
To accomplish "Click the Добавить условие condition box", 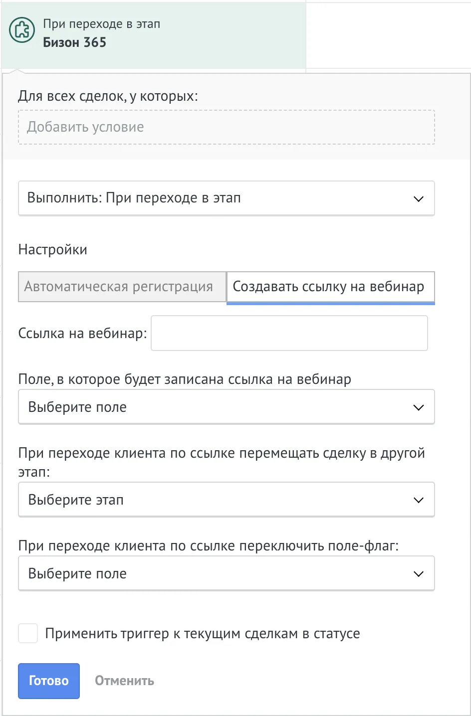I will click(x=227, y=127).
